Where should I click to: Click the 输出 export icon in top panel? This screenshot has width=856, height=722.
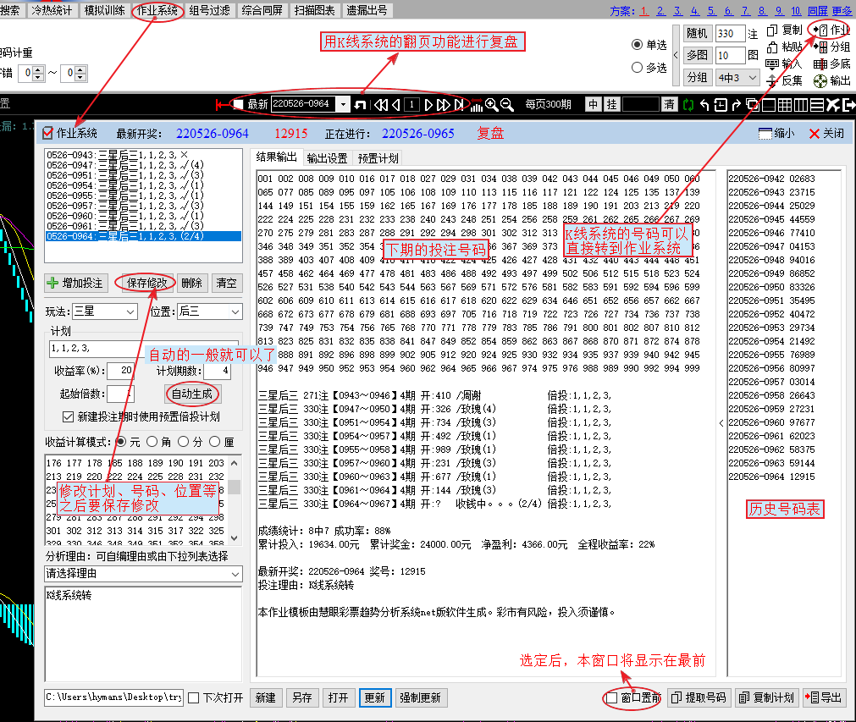pos(820,81)
